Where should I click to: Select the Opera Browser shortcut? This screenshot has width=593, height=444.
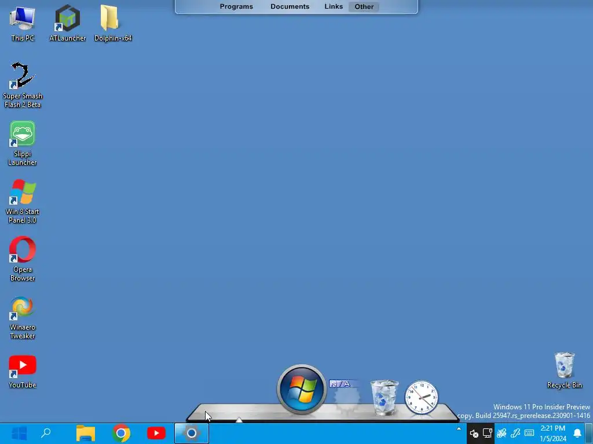click(23, 260)
